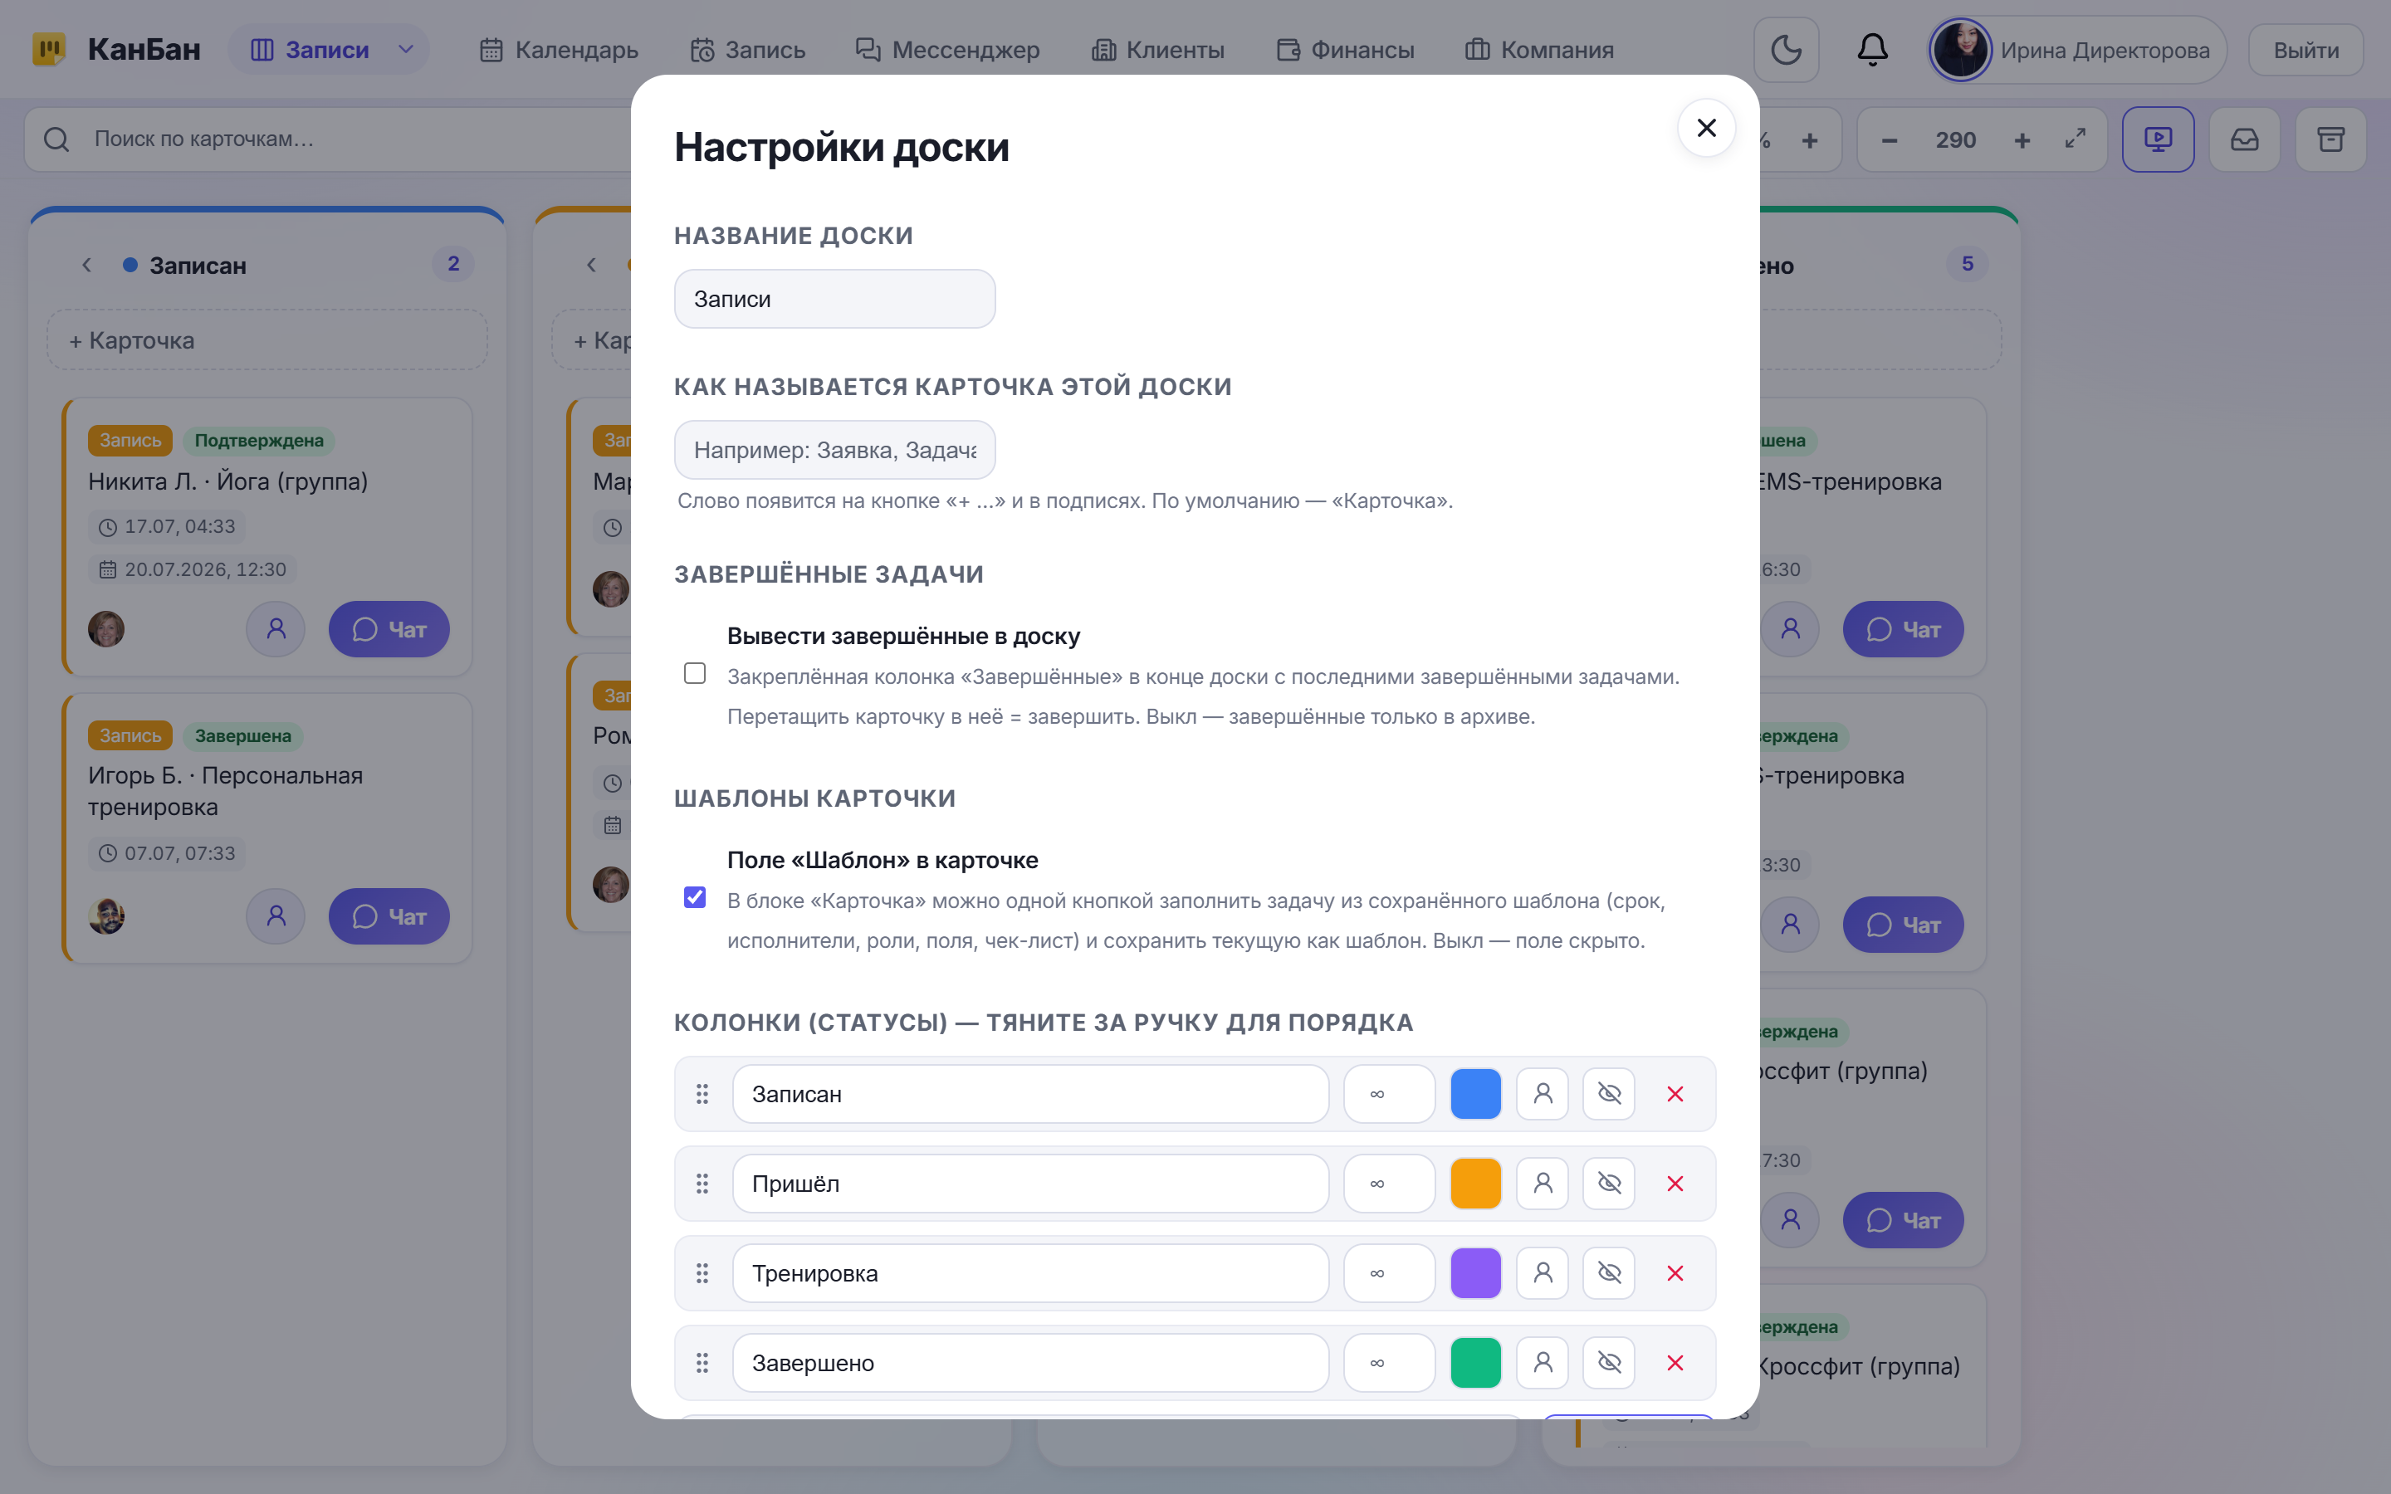
Task: Toggle dark mode moon icon
Action: [1787, 50]
